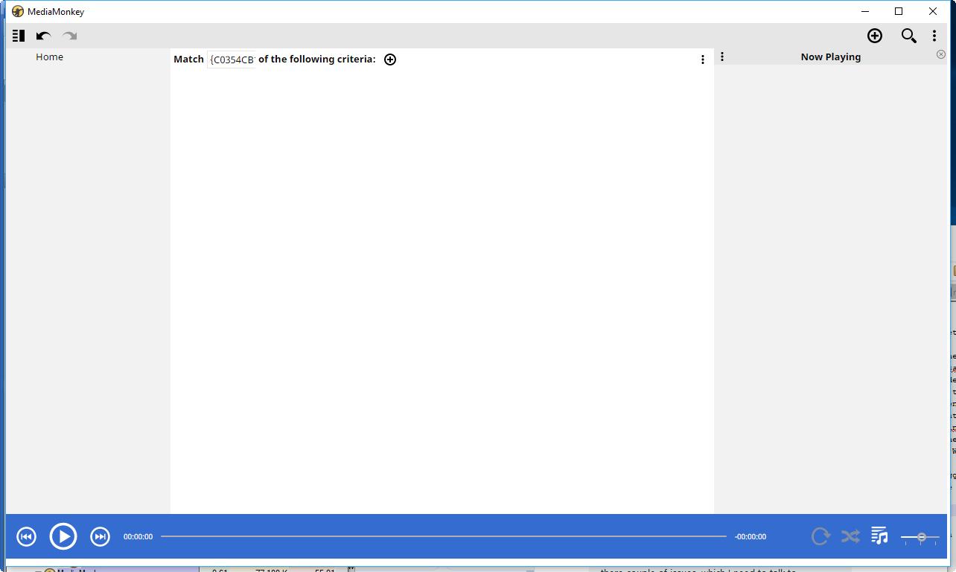
Task: Open the playlist queue icon in player
Action: click(879, 536)
